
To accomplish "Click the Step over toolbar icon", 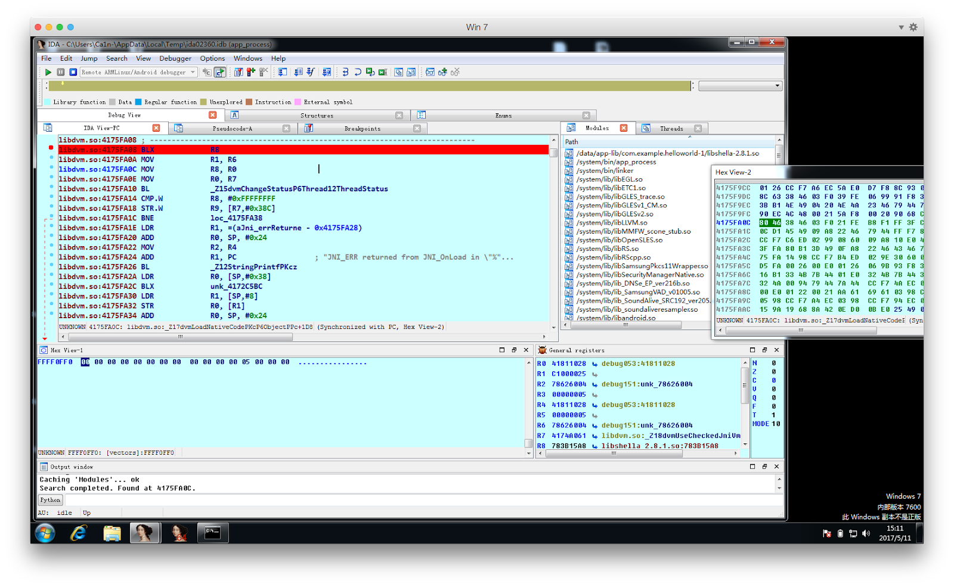I will point(358,72).
